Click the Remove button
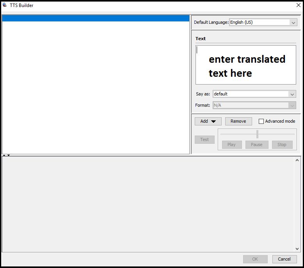Viewport: 304px width, 268px height. coord(238,121)
